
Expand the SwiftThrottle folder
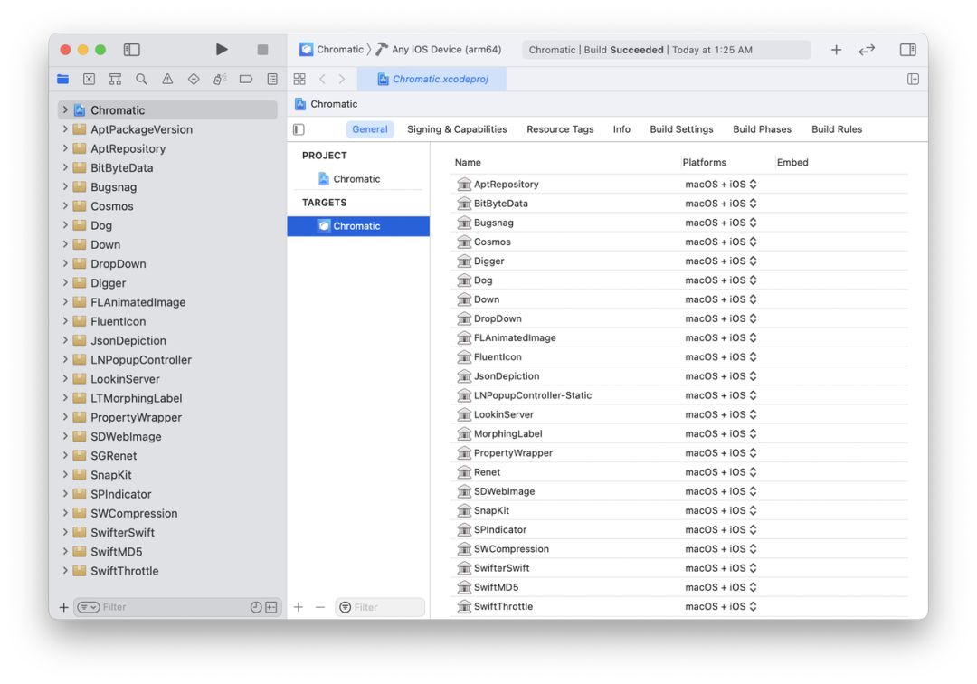coord(65,571)
